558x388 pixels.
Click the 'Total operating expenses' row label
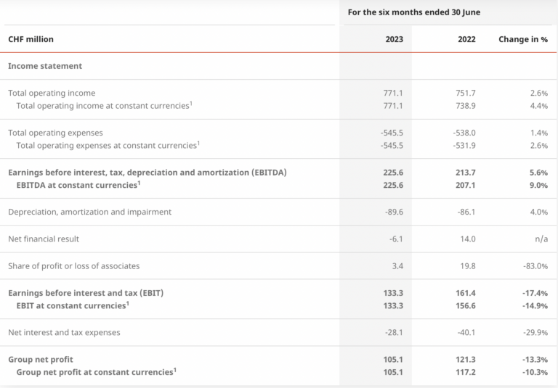click(x=55, y=133)
